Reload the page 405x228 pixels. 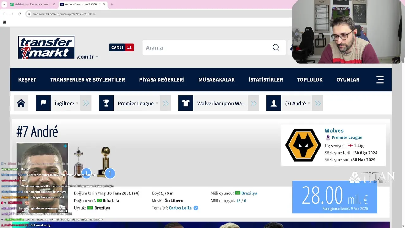pos(20,14)
